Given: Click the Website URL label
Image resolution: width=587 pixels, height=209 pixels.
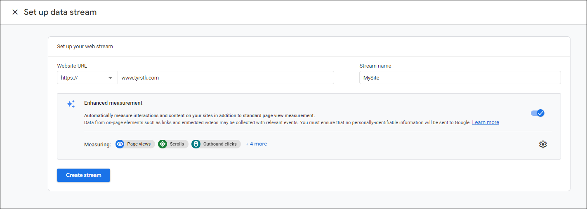Looking at the screenshot, I should point(72,66).
